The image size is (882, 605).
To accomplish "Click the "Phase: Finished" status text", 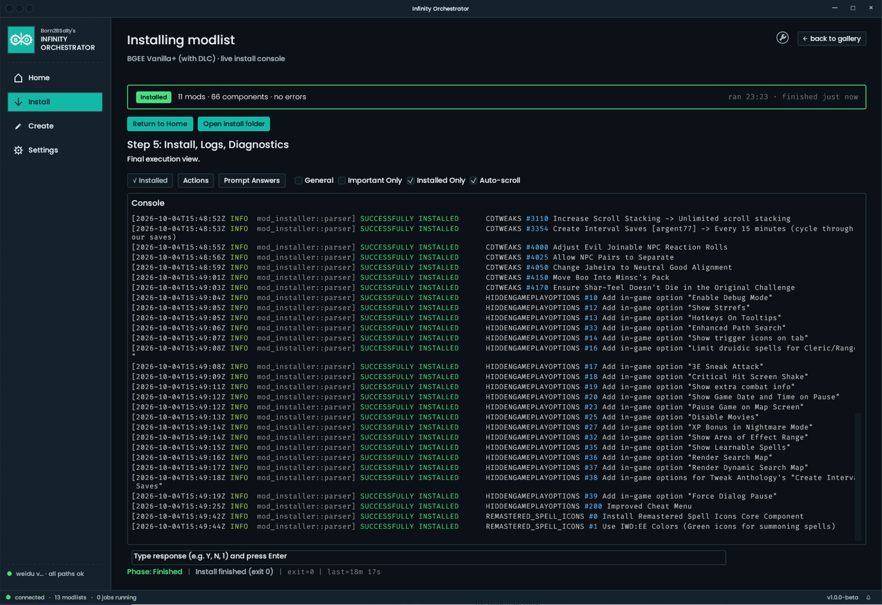I will pyautogui.click(x=154, y=572).
